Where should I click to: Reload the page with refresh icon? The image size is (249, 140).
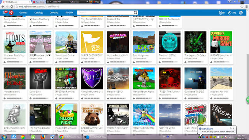12,7
